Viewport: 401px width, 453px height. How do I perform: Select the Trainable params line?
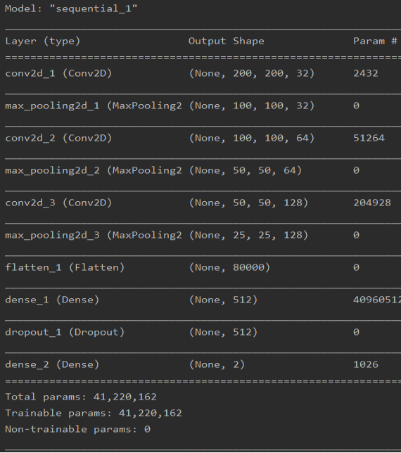coord(94,413)
